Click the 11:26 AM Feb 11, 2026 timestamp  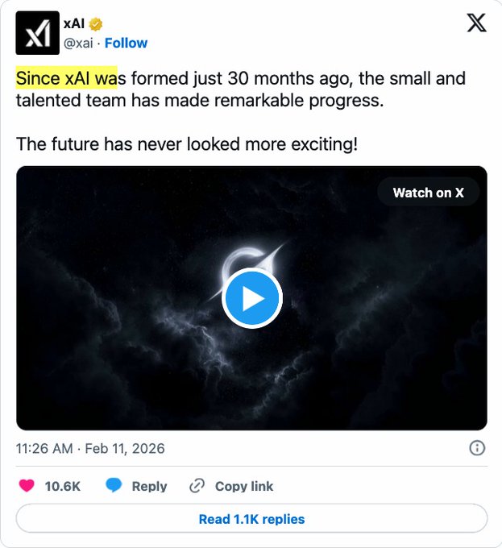(90, 448)
